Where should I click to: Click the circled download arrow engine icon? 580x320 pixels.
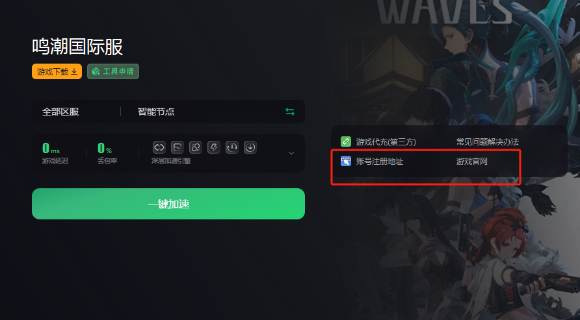pyautogui.click(x=250, y=147)
